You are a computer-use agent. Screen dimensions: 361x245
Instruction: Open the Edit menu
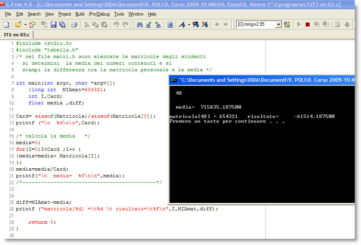click(x=19, y=14)
